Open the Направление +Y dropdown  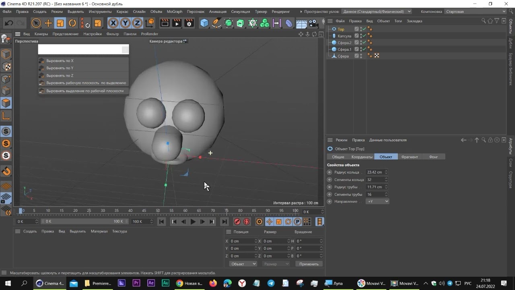pos(377,201)
